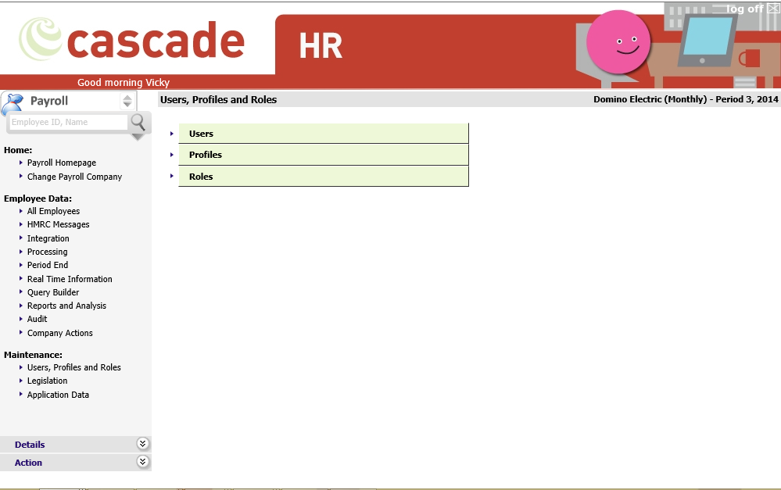This screenshot has height=490, width=781.
Task: Click the Details panel title
Action: point(30,445)
